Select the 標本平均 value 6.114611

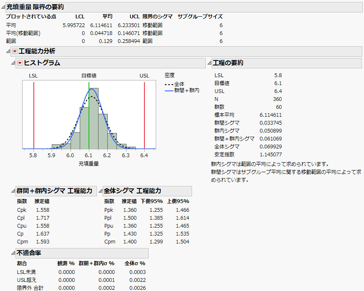coord(270,115)
